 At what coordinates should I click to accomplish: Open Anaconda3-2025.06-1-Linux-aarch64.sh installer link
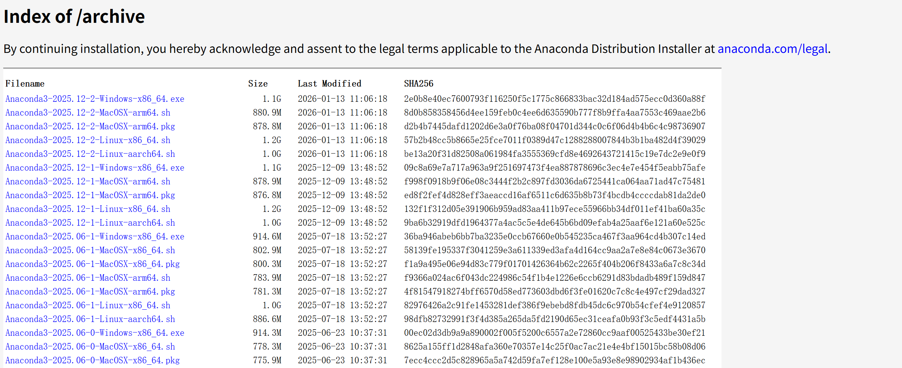click(90, 319)
